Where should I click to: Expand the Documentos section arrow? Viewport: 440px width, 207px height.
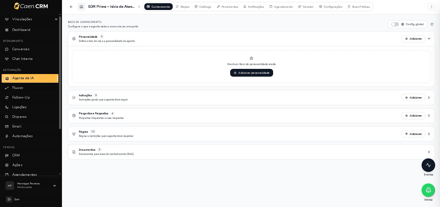[429, 152]
